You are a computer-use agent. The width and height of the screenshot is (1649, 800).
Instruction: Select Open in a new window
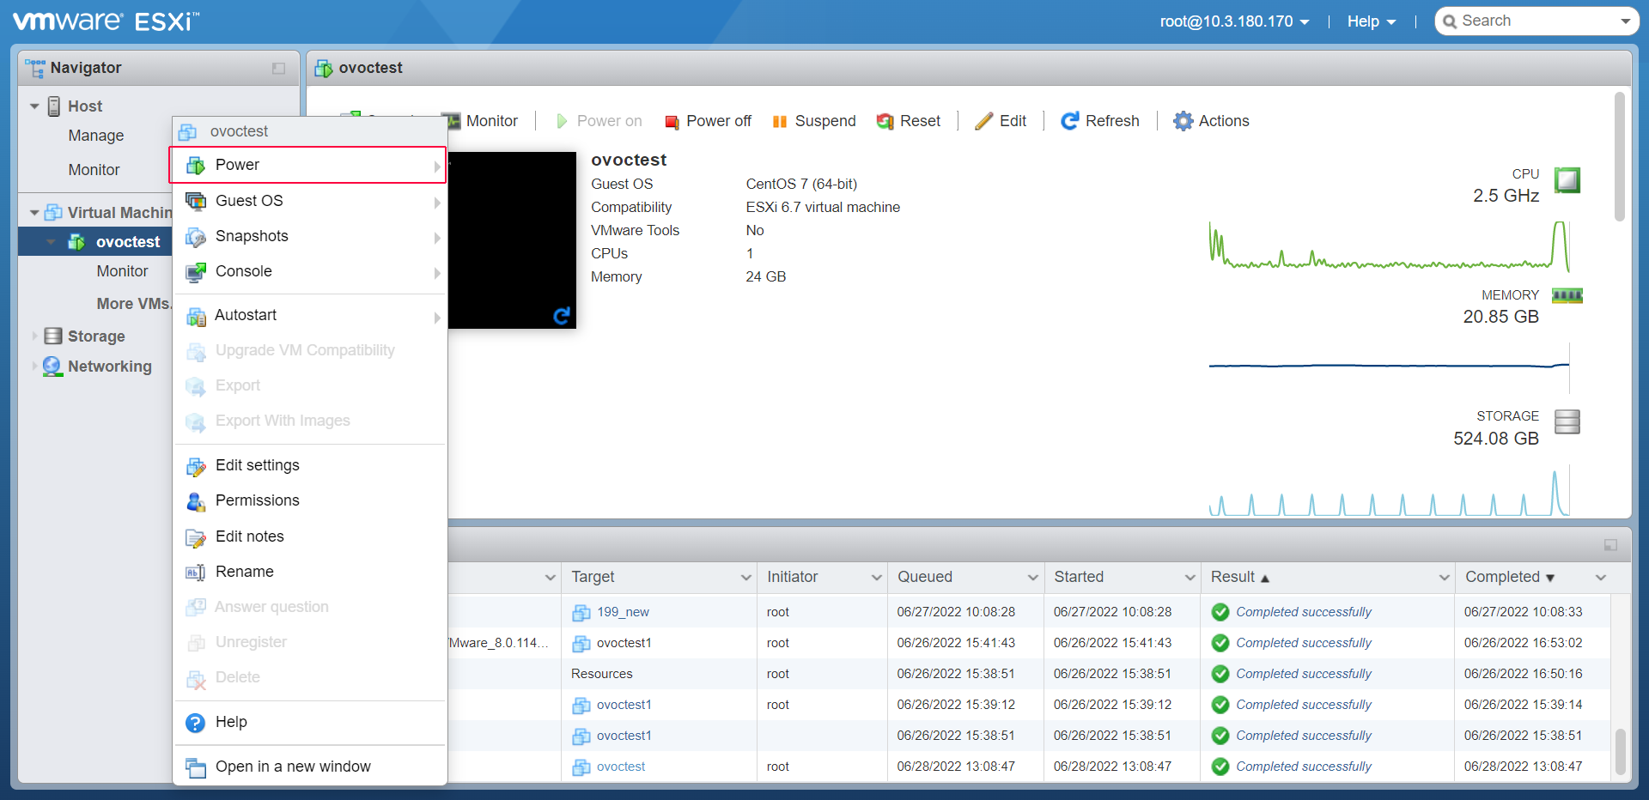pos(293,767)
